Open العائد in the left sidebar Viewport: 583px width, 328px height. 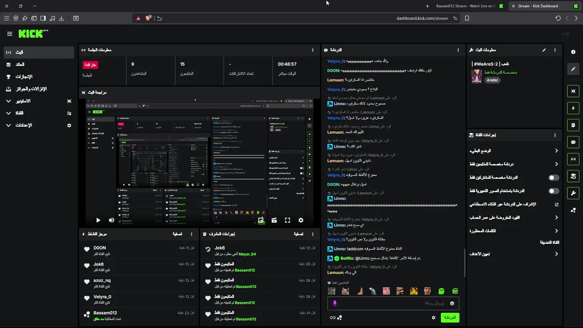pos(38,65)
